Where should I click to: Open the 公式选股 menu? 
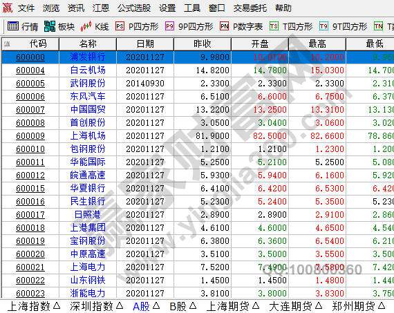point(134,8)
